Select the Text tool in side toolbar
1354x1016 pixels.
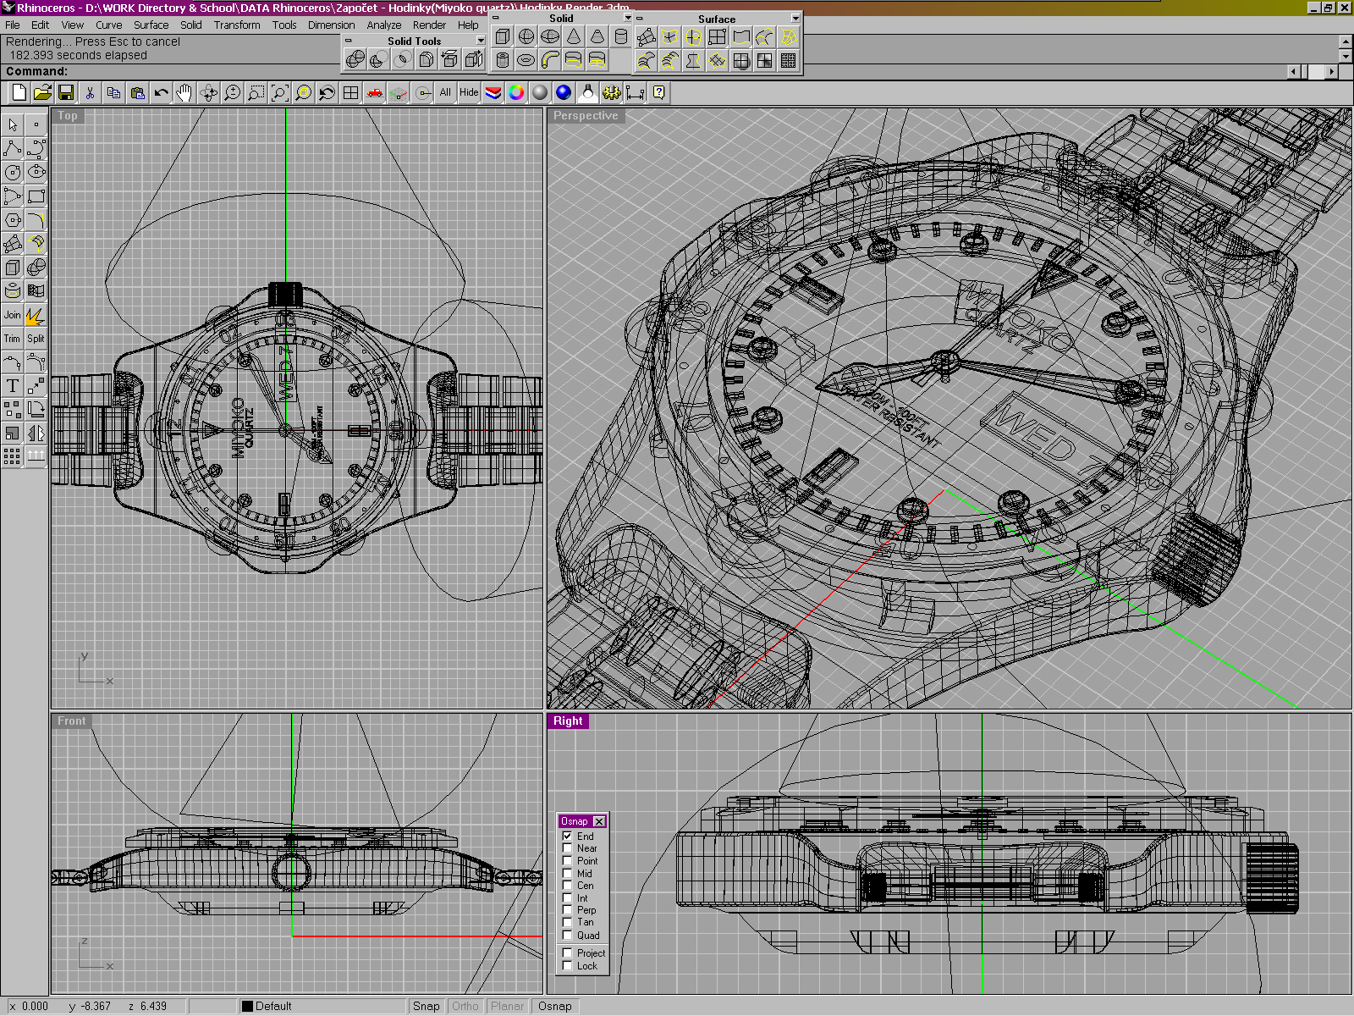pyautogui.click(x=12, y=386)
